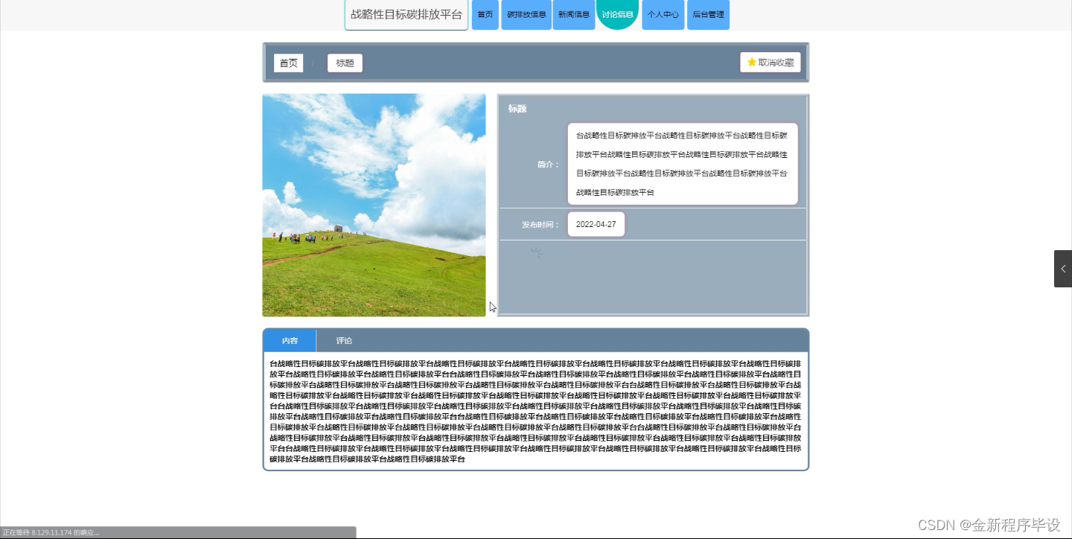
Task: Click 首页 in the breadcrumb bar
Action: (289, 63)
